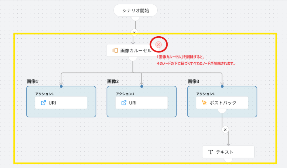The image size is (287, 168).
Task: Select the シナリオ開始 start node
Action: (136, 11)
